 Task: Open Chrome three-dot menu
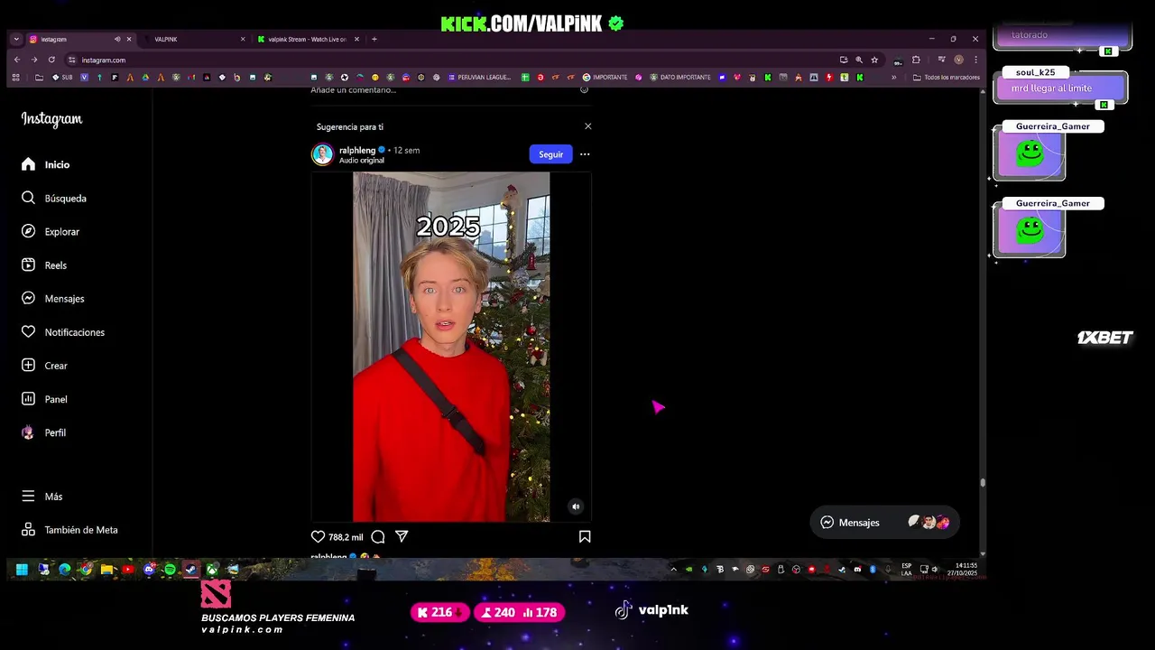click(x=975, y=60)
